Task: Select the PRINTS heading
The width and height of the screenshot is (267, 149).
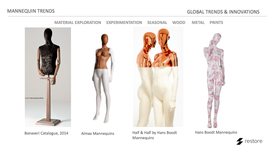Action: 216,23
